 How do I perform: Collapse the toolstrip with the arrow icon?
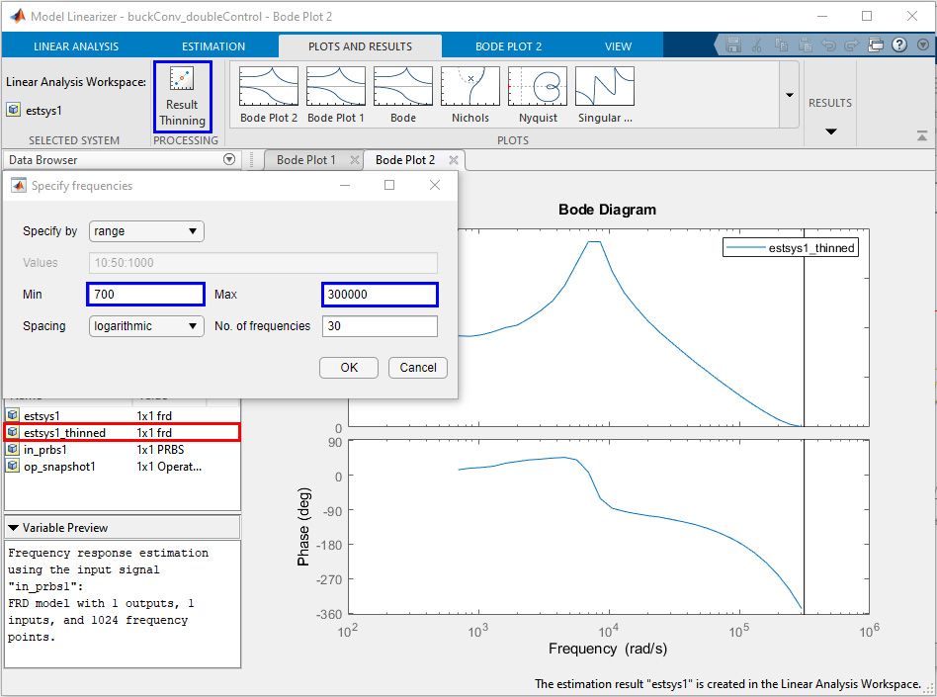click(922, 136)
